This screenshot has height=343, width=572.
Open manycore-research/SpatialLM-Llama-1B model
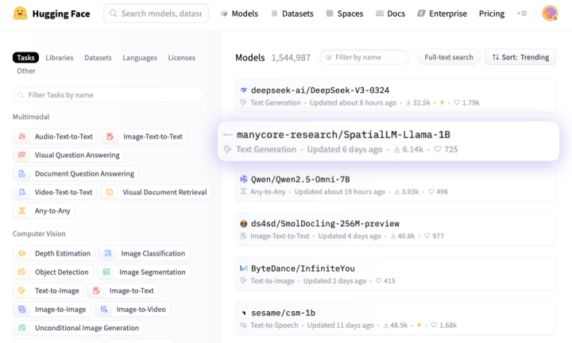[388, 141]
